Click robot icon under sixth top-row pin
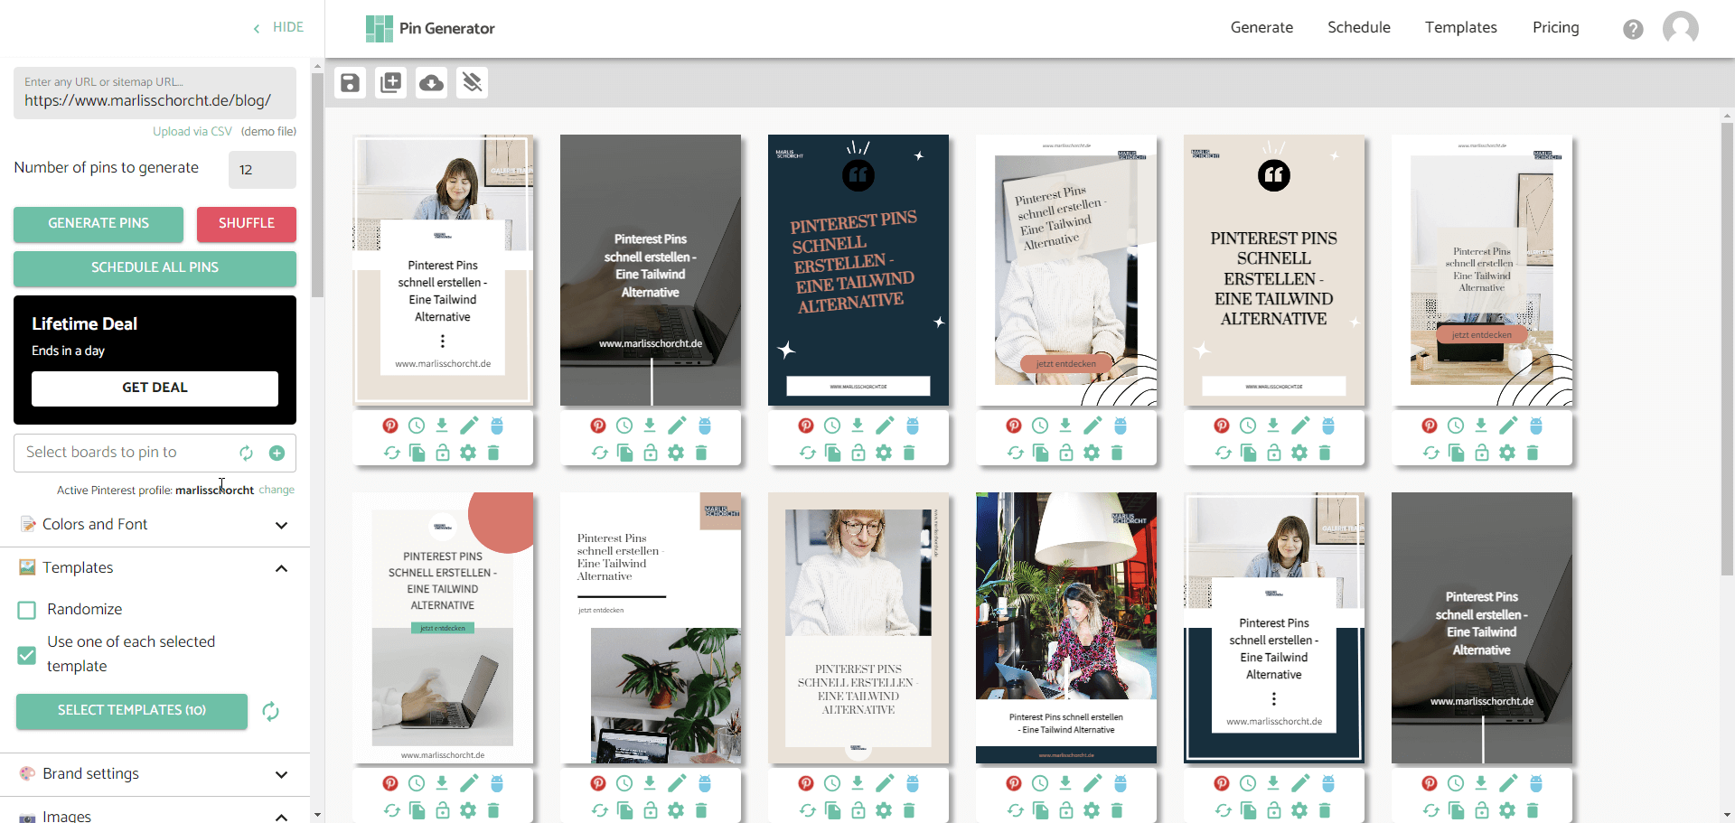The height and width of the screenshot is (823, 1735). pyautogui.click(x=1536, y=426)
